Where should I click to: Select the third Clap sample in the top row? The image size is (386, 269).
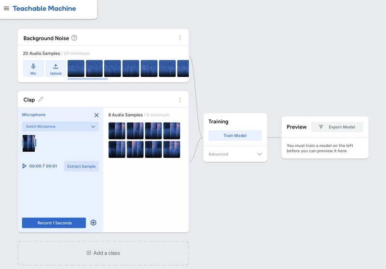click(x=153, y=131)
